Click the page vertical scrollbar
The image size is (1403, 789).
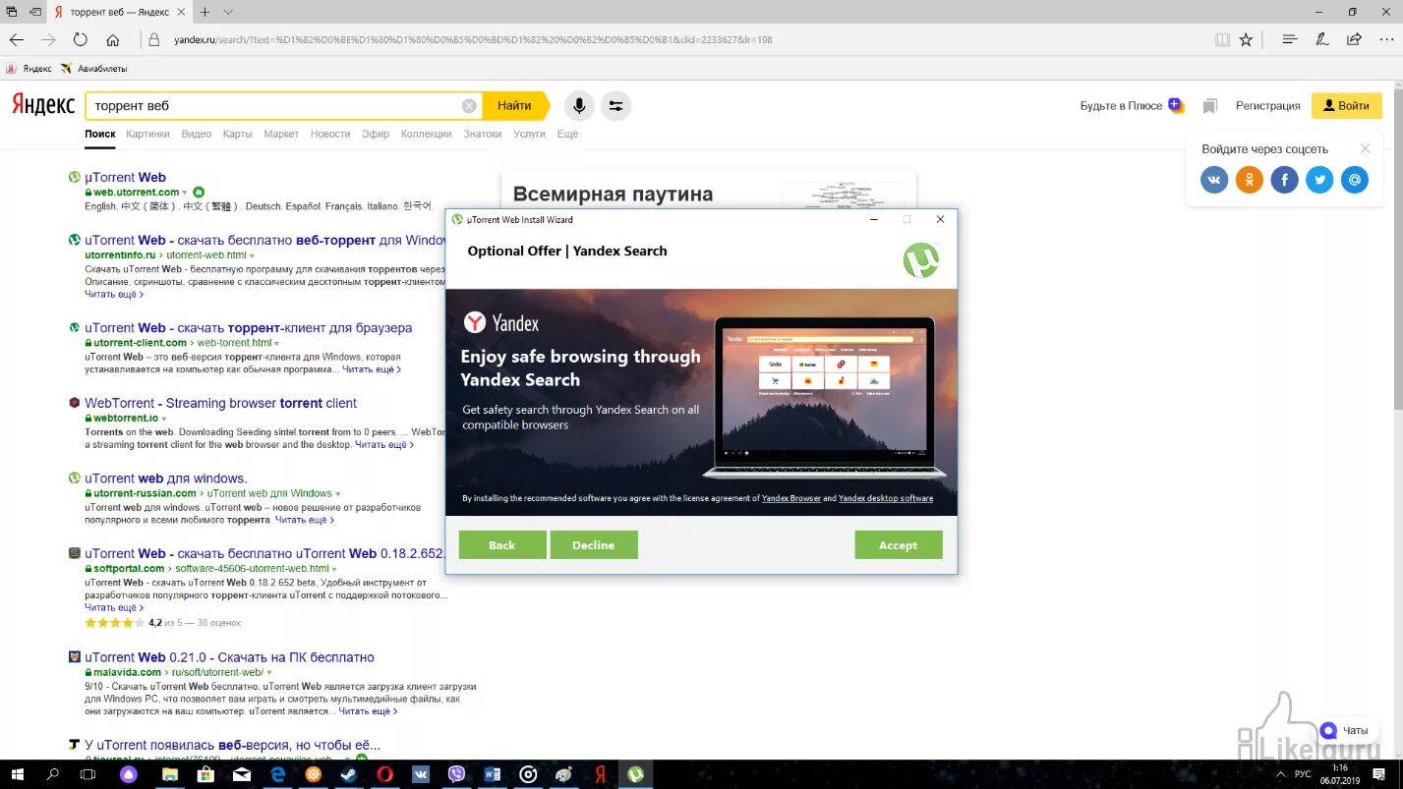click(x=1398, y=420)
